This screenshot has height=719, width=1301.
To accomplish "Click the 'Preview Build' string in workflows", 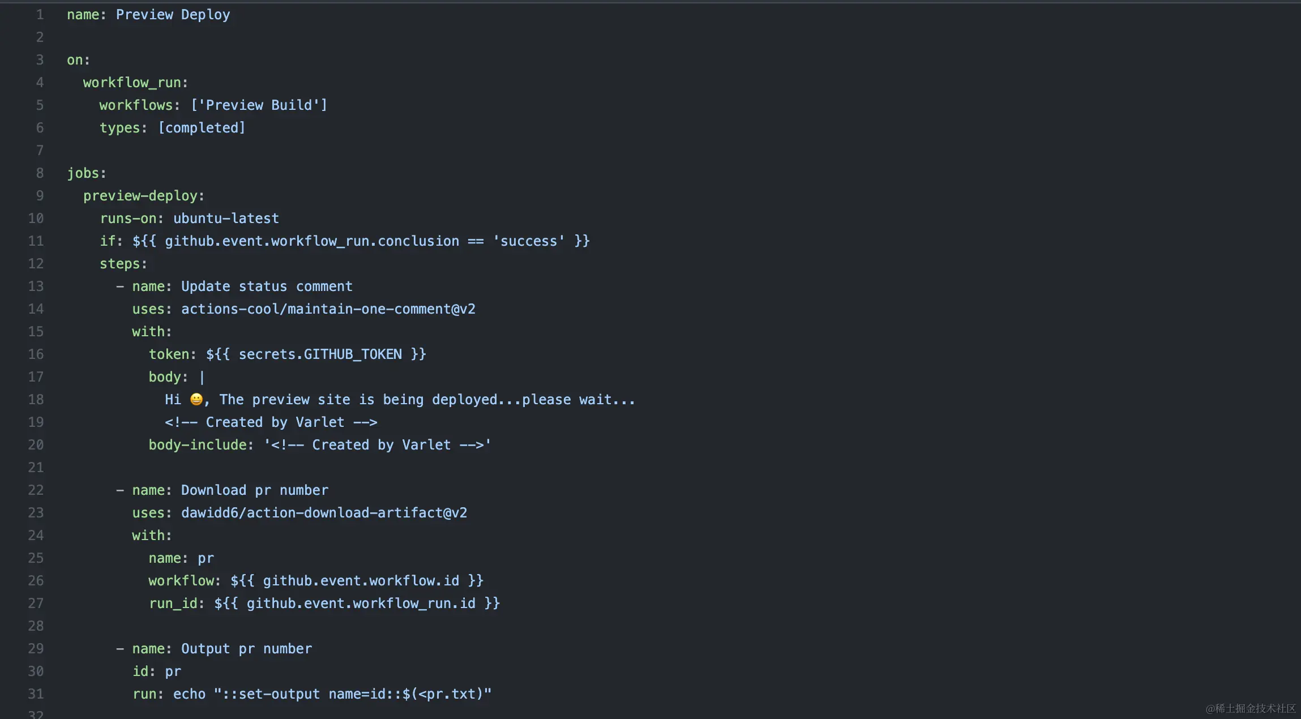I will [259, 105].
